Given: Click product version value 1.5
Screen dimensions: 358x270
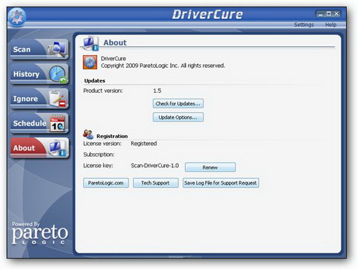Looking at the screenshot, I should coord(157,91).
